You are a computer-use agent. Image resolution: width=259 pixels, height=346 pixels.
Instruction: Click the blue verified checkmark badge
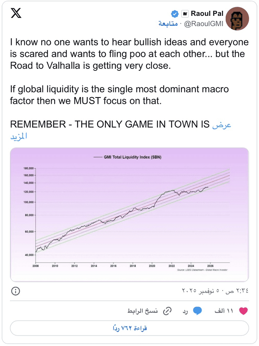coord(175,14)
